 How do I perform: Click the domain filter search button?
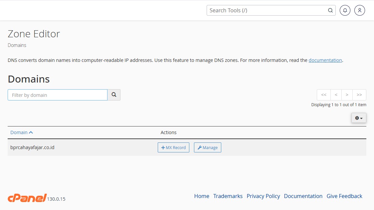pyautogui.click(x=114, y=95)
